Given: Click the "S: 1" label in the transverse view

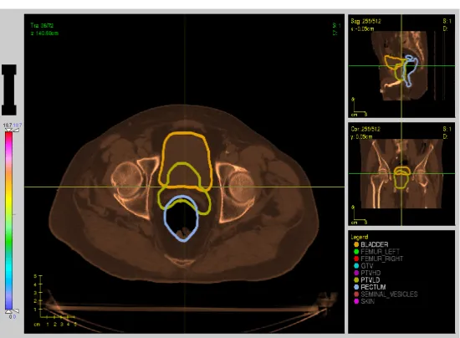Looking at the screenshot, I should coord(336,26).
